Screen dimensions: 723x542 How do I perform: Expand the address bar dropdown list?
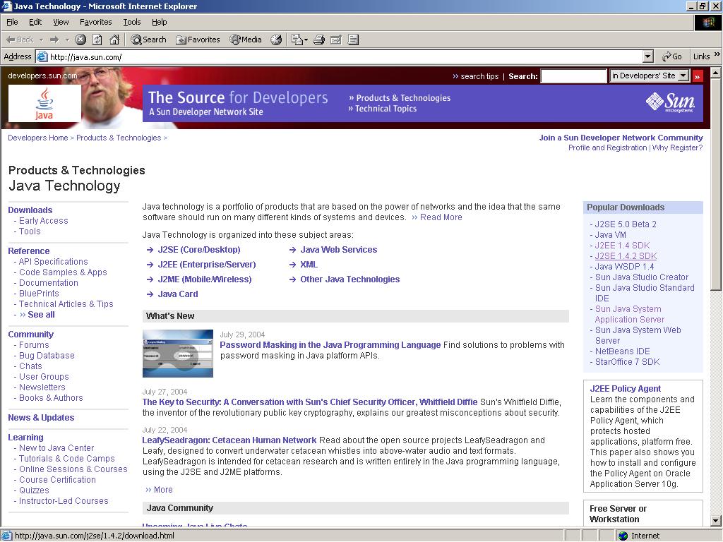click(648, 56)
